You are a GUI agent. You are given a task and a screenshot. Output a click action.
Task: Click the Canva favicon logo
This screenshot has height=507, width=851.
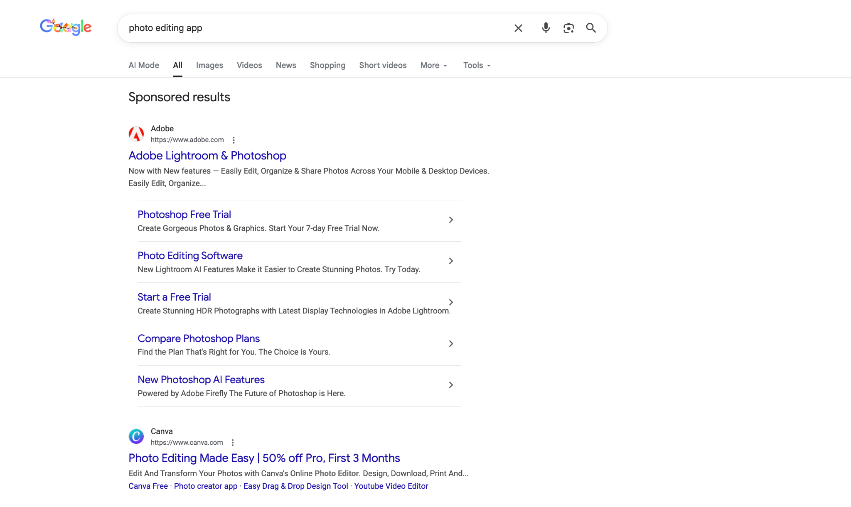136,436
